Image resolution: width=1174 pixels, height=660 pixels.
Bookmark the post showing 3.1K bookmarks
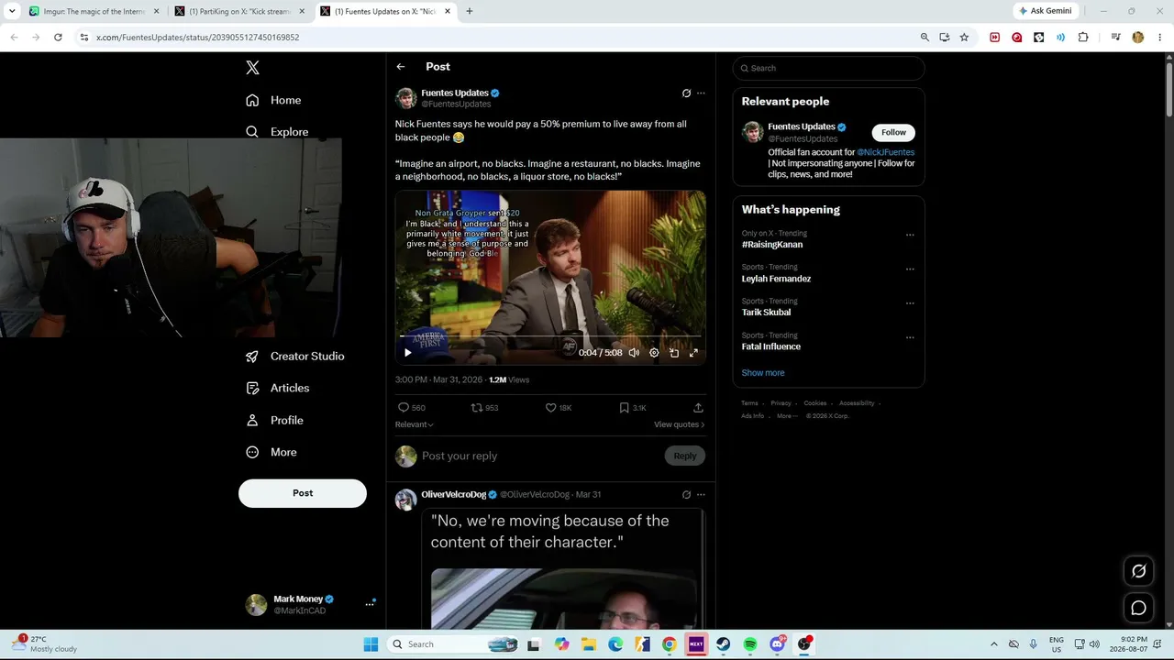[624, 408]
